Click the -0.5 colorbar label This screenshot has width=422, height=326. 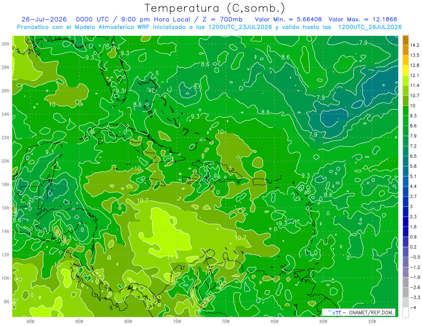click(x=415, y=257)
